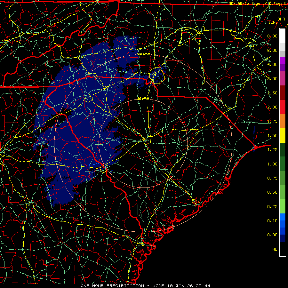Select the white legend color swatch
The height and width of the screenshot is (288, 288).
[x=283, y=36]
